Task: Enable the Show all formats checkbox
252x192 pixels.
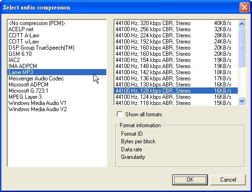Action: click(x=120, y=114)
